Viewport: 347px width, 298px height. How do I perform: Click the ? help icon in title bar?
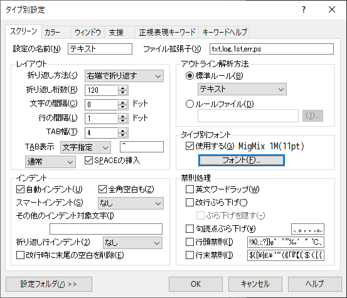304,9
